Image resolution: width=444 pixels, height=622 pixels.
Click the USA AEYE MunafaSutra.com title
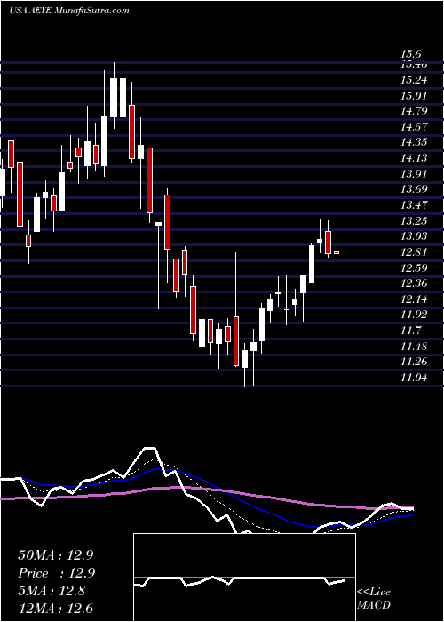69,11
